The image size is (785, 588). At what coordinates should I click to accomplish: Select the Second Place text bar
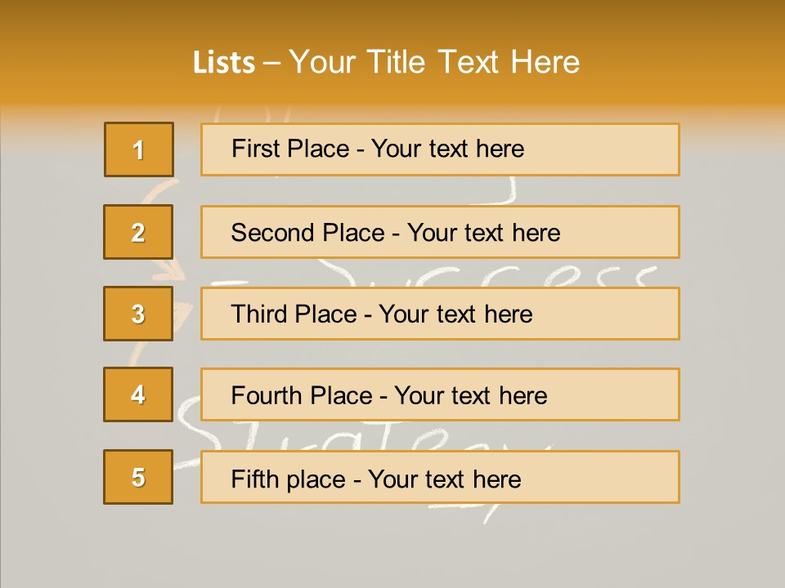[440, 232]
